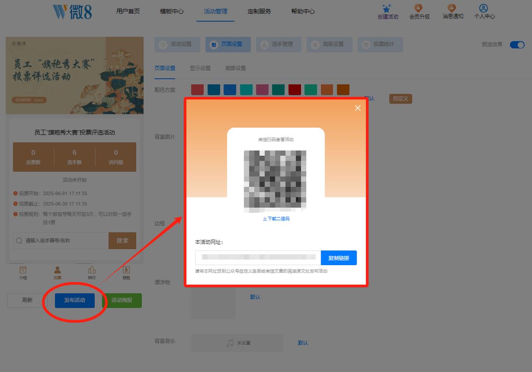This screenshot has height=372, width=532.
Task: Tap the 排行 ranking icon in the preview
Action: 92,270
